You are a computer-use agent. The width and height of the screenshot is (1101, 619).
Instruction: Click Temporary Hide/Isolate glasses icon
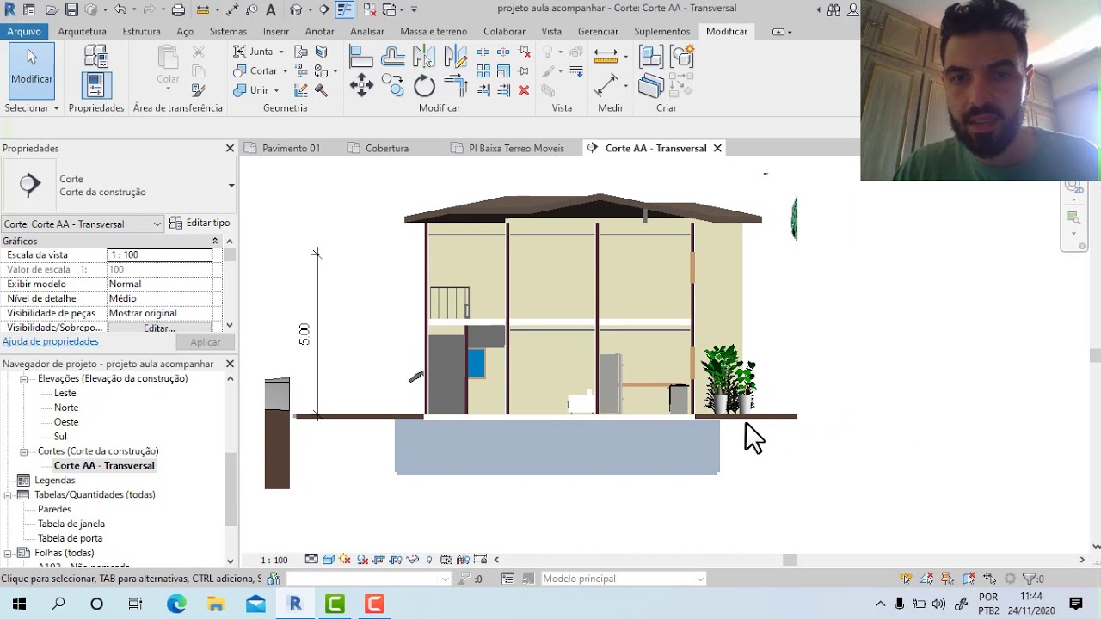tap(412, 560)
